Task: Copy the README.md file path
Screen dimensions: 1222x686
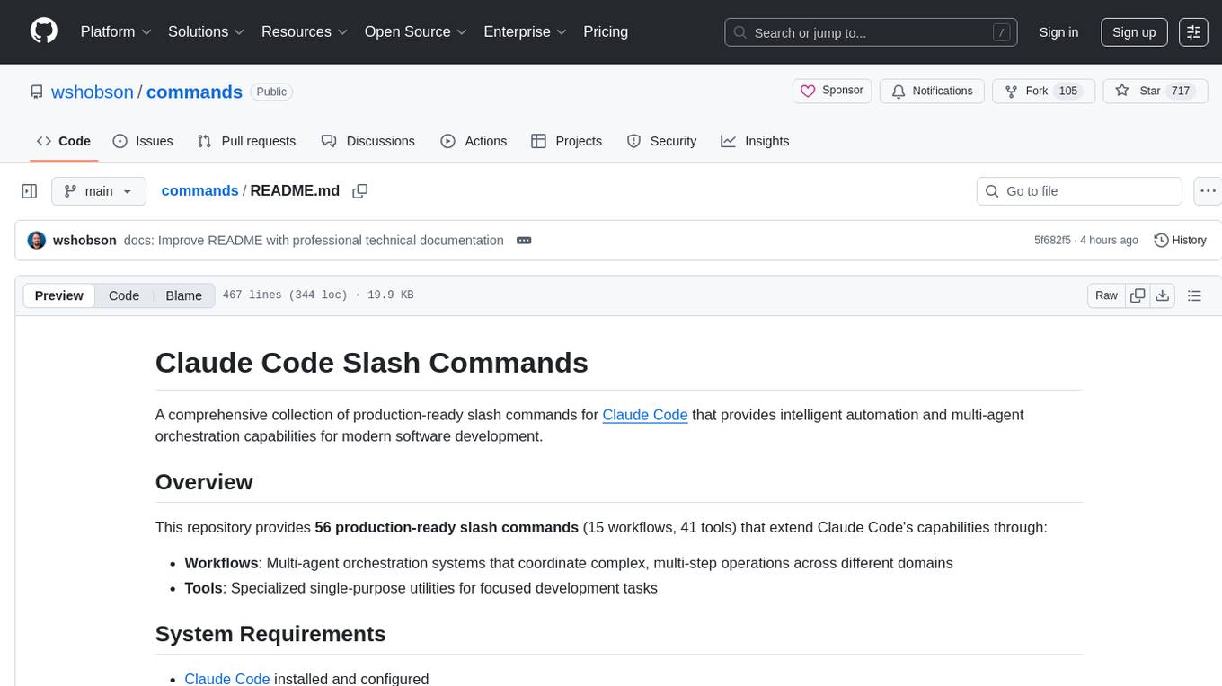Action: (360, 191)
